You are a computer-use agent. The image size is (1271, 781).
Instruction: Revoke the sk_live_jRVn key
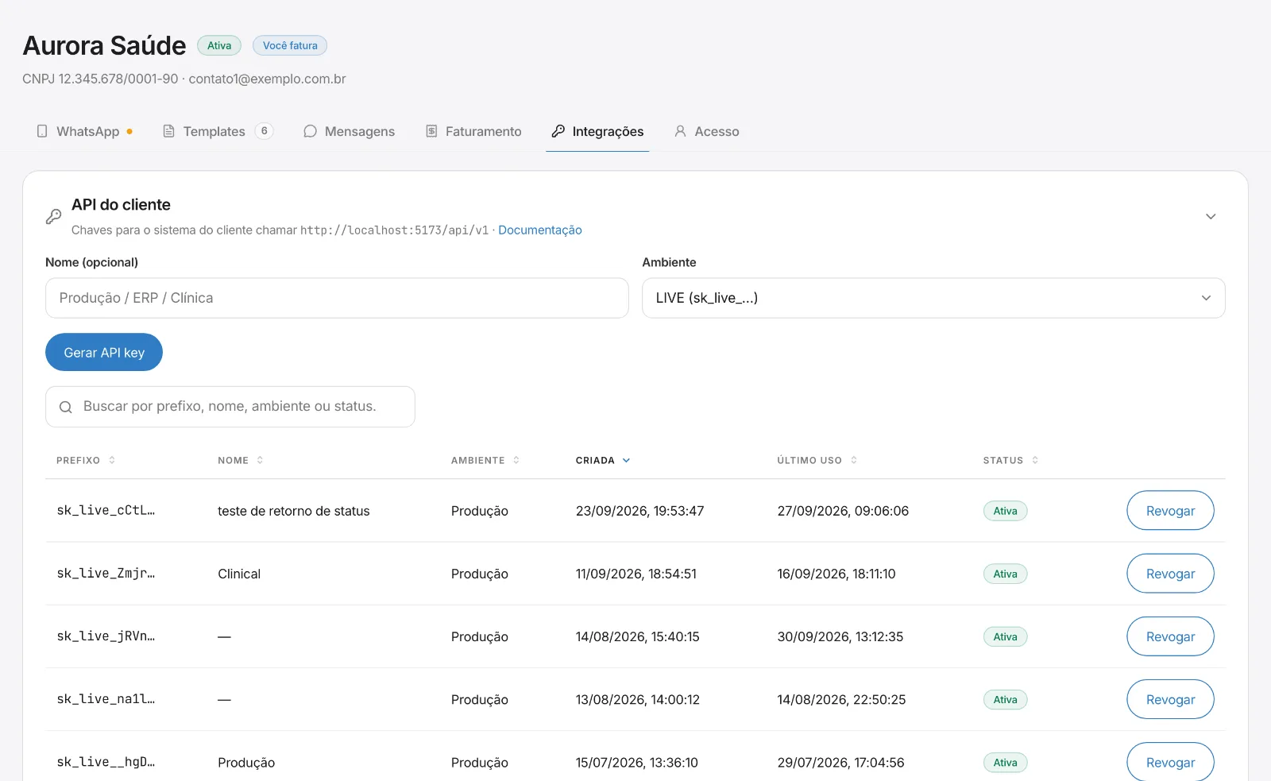tap(1170, 636)
